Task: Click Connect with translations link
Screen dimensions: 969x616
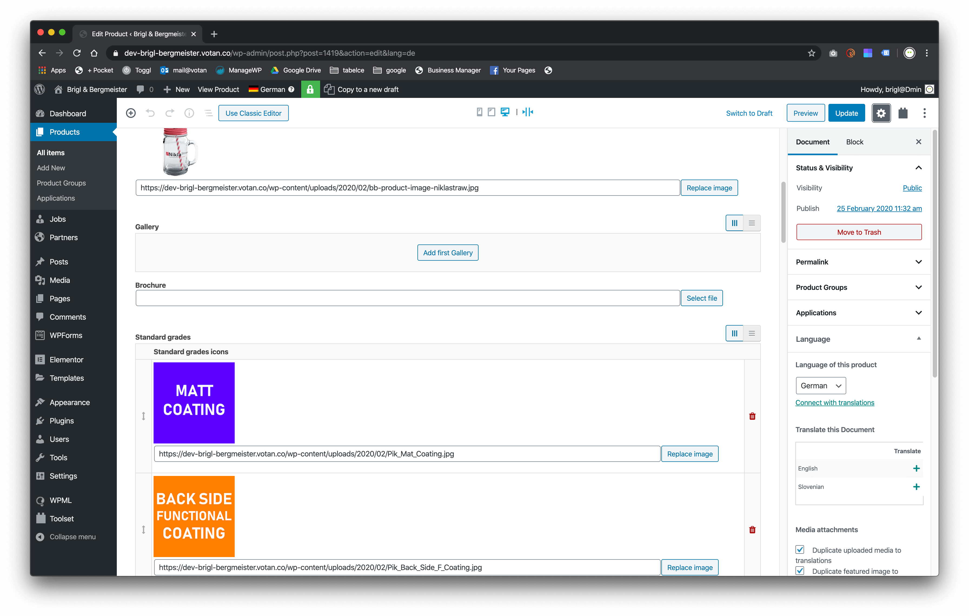Action: pyautogui.click(x=835, y=402)
